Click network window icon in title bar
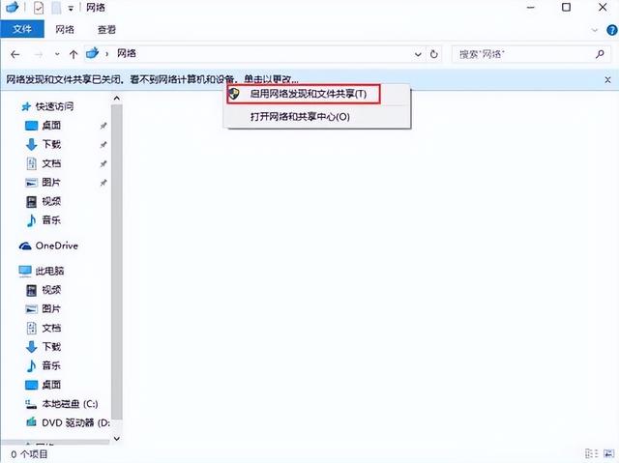Image resolution: width=619 pixels, height=463 pixels. [13, 7]
